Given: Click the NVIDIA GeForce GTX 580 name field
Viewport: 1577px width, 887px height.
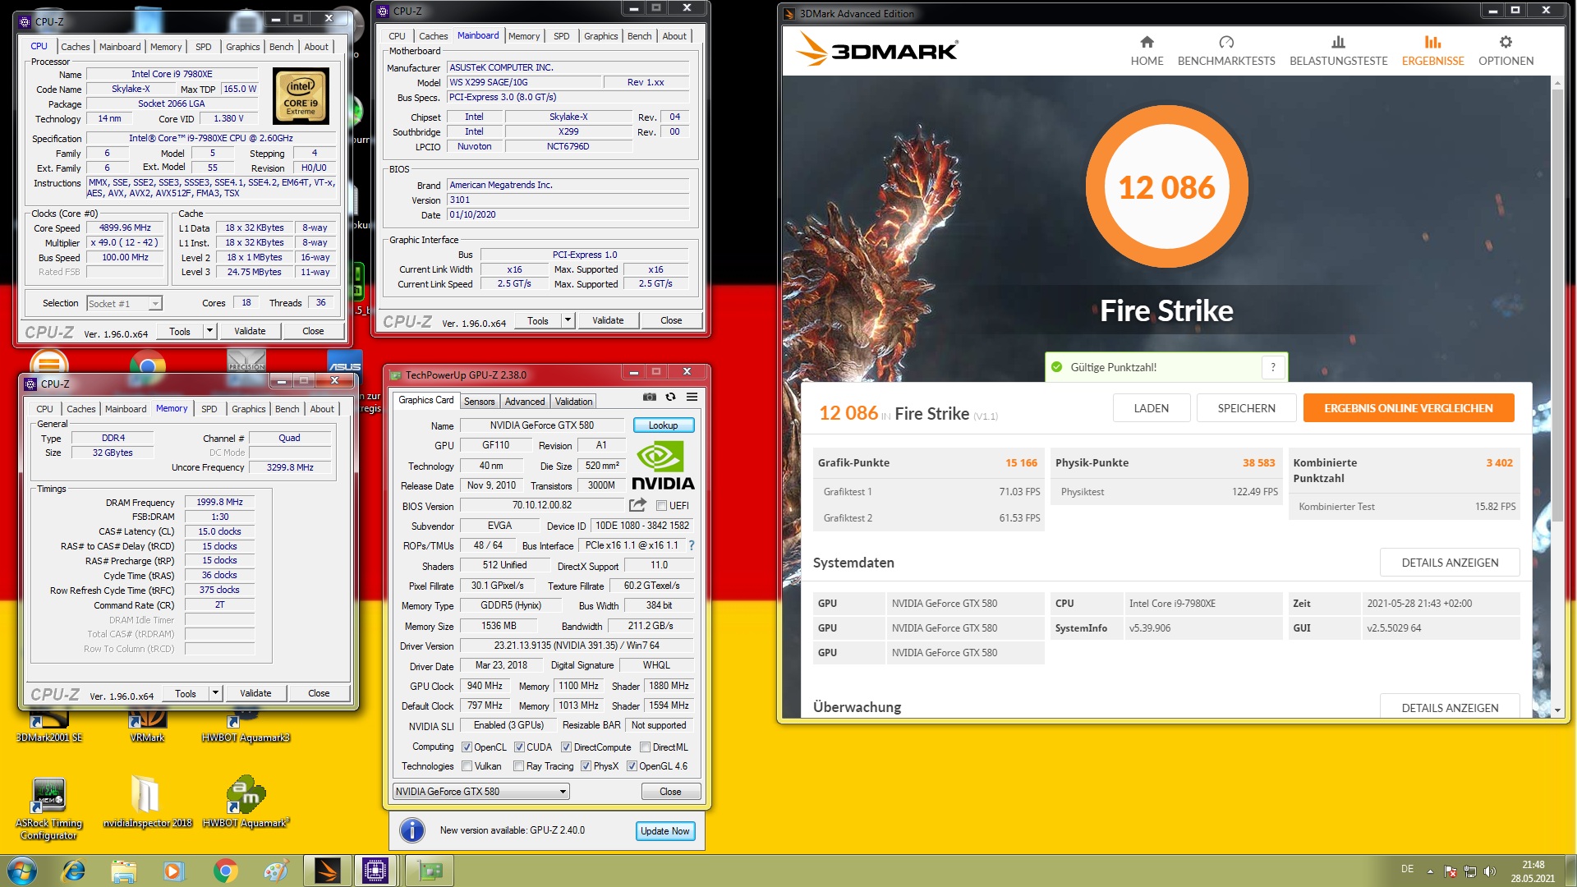Looking at the screenshot, I should [542, 425].
